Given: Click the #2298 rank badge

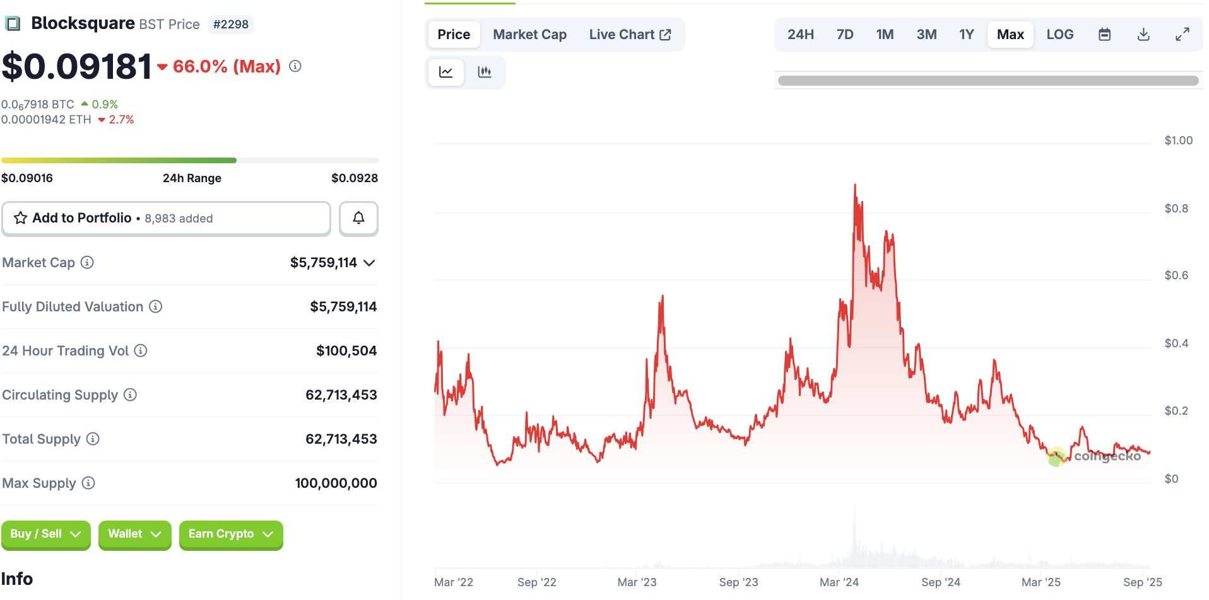Looking at the screenshot, I should (x=231, y=25).
